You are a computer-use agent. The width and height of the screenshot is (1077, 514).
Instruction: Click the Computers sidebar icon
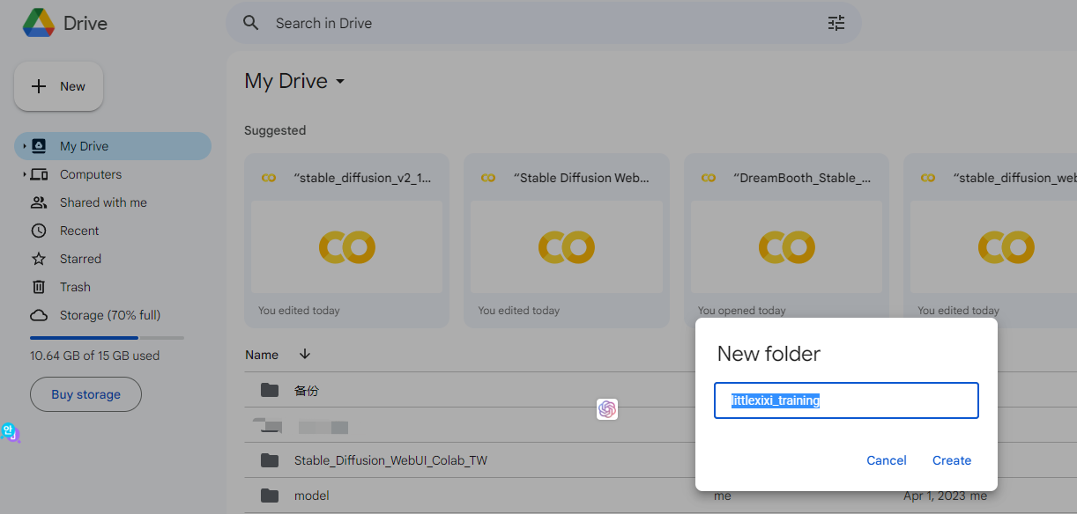39,174
